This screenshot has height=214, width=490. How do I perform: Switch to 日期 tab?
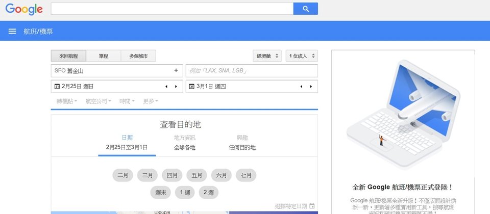click(127, 143)
